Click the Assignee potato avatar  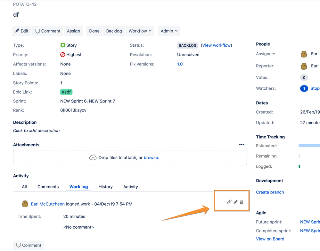pyautogui.click(x=304, y=54)
